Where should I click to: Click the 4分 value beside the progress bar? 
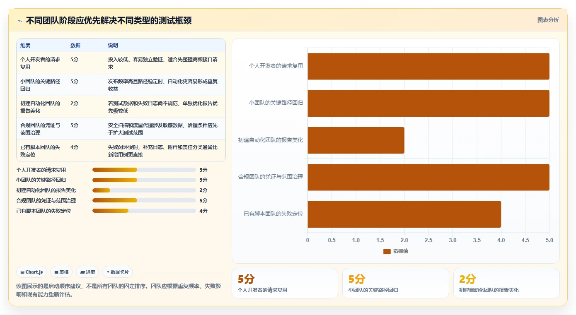(x=203, y=211)
